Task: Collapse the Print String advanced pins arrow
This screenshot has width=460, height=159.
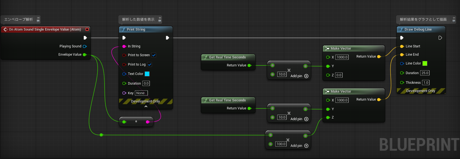Action: [x=146, y=106]
